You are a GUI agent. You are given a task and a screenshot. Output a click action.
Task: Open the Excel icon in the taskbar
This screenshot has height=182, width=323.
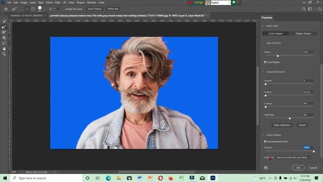coord(182,178)
